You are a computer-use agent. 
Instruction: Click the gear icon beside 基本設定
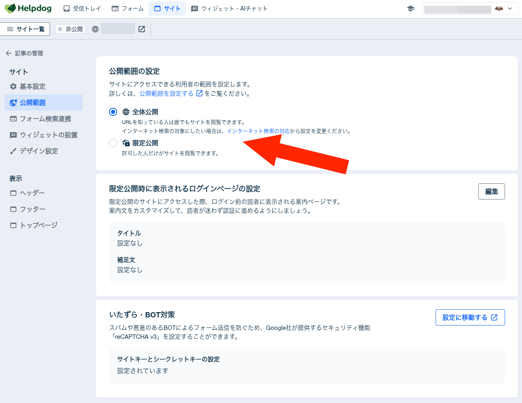(13, 86)
